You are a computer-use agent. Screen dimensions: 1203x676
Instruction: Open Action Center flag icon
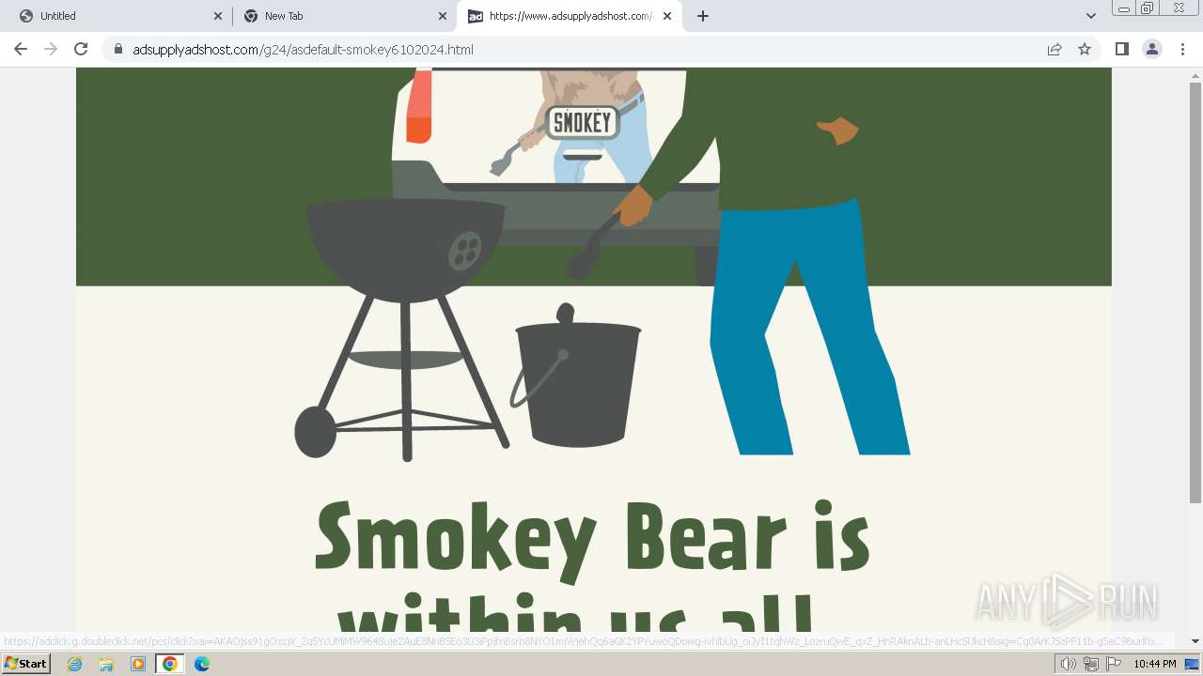(1114, 664)
